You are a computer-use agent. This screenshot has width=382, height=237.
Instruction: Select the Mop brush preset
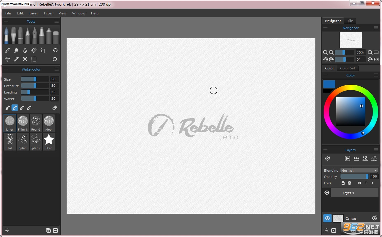point(49,123)
